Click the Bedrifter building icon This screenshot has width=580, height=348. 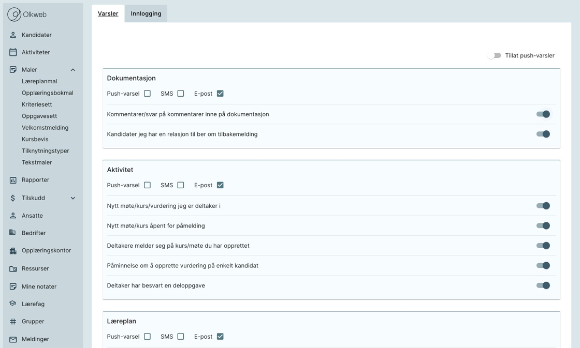tap(13, 233)
